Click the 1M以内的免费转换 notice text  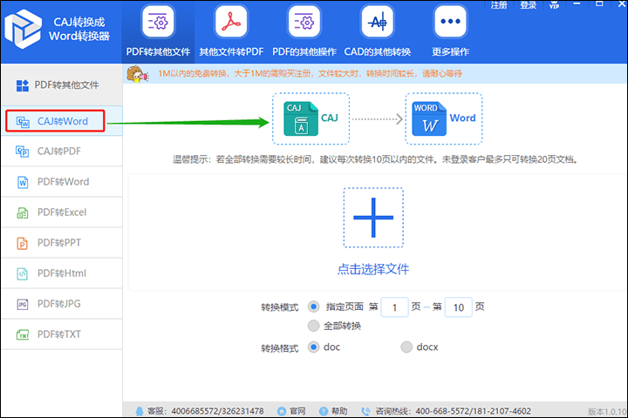point(310,74)
